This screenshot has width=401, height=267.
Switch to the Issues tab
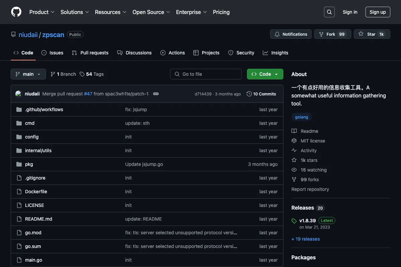point(52,53)
